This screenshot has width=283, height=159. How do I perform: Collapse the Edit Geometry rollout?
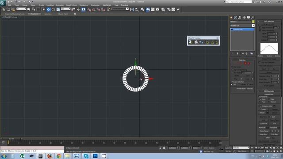[269, 91]
